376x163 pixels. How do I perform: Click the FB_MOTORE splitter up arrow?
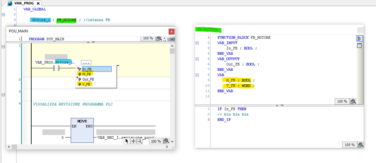[x=277, y=105]
